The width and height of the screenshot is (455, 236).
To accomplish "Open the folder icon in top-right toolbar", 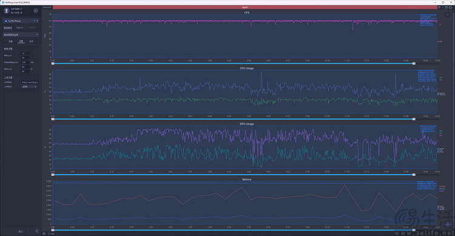I will 447,7.
